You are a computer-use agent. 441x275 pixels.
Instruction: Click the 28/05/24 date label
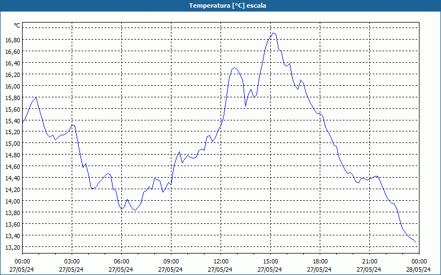[419, 269]
